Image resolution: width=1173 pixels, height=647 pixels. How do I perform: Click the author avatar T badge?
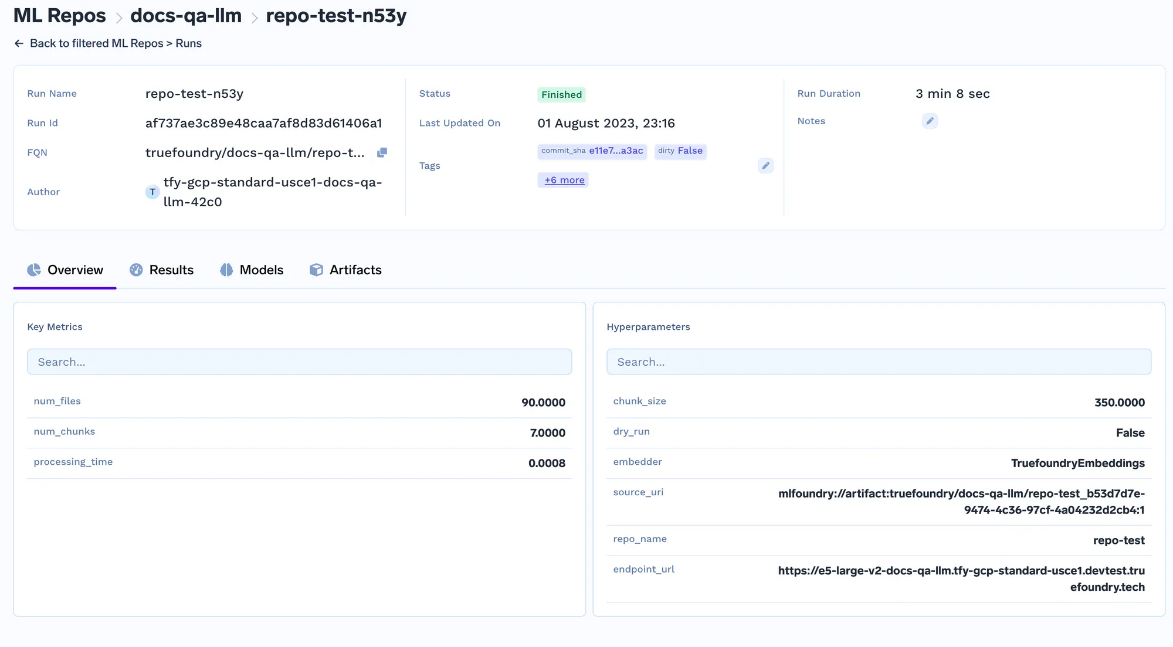pos(152,192)
